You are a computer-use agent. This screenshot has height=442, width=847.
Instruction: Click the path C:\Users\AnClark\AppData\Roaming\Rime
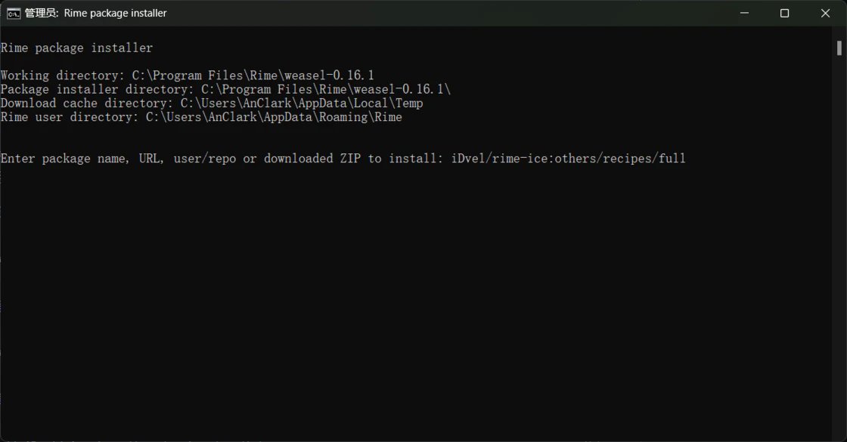click(274, 117)
